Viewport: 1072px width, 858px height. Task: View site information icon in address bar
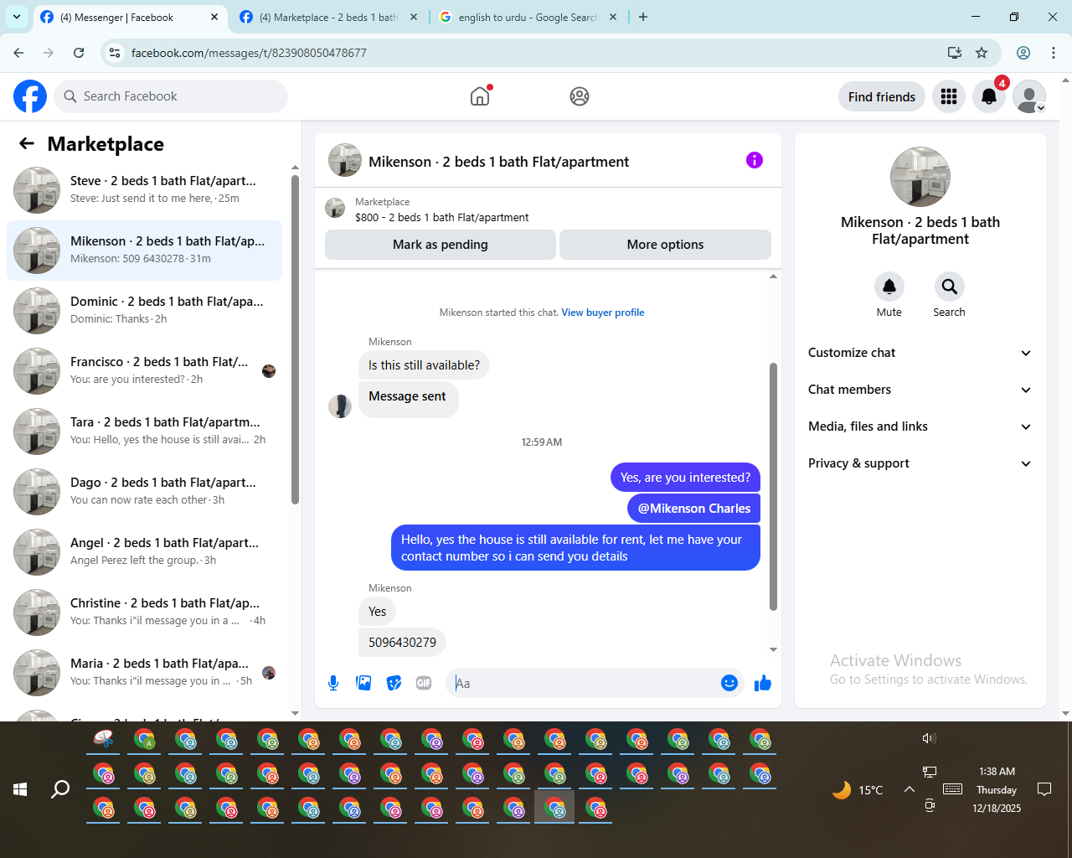coord(115,53)
